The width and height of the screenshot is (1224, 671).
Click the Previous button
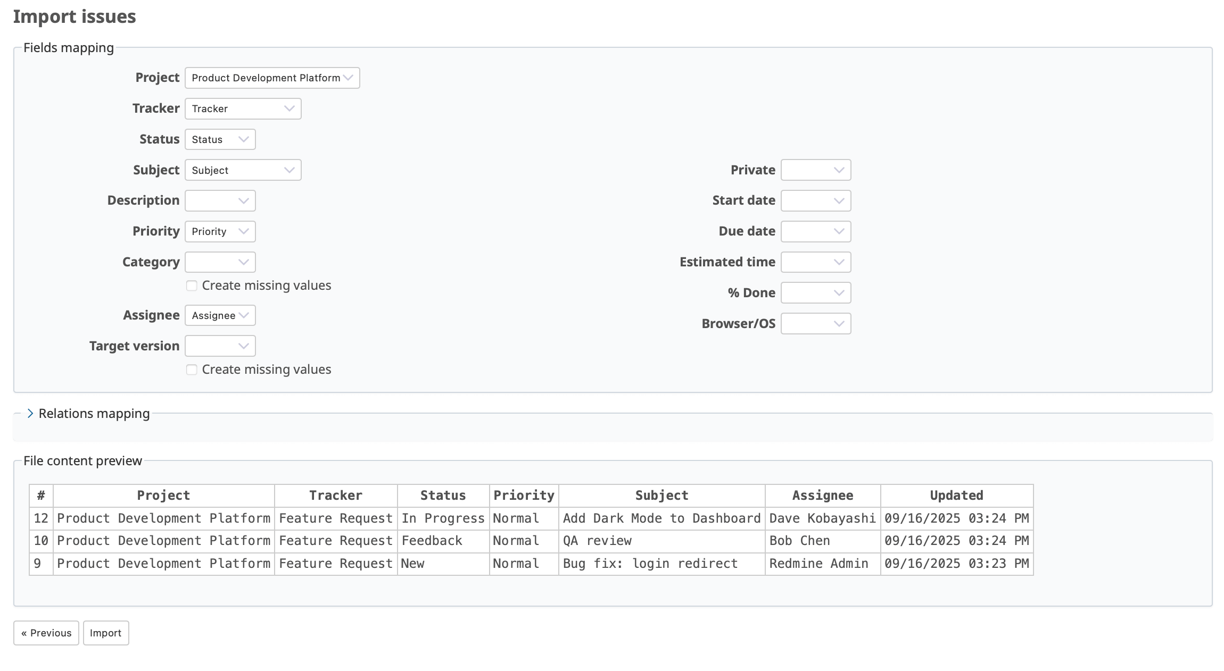click(x=46, y=633)
